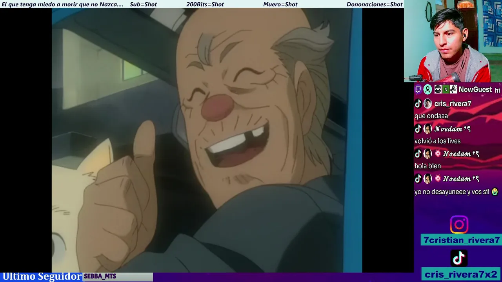Click the TikTok icon on cris_rivera7's chat row
Image resolution: width=502 pixels, height=282 pixels.
[418, 104]
